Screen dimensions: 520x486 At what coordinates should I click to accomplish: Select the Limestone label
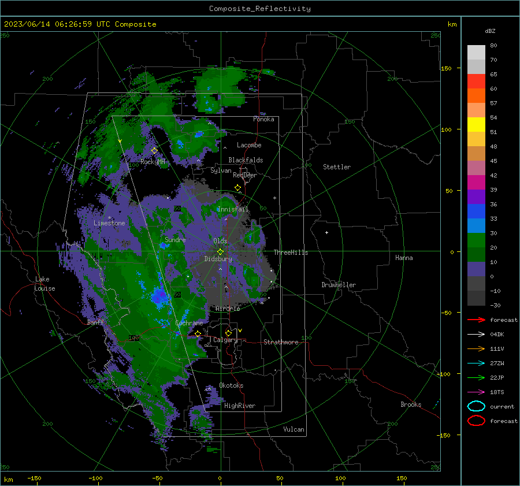coord(109,223)
